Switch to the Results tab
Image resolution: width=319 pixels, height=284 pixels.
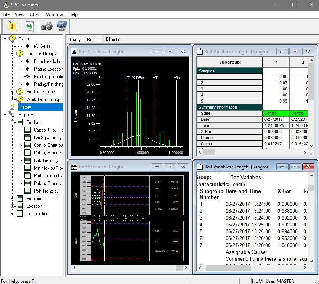pyautogui.click(x=93, y=39)
